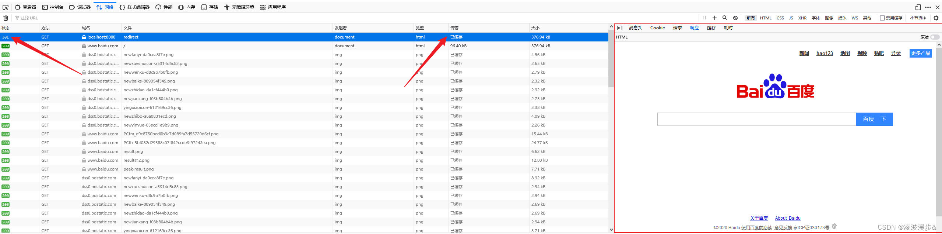Click the 更多产品 button in preview
942x234 pixels.
(x=920, y=54)
